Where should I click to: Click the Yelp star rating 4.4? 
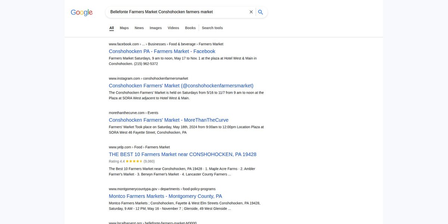coord(132,161)
